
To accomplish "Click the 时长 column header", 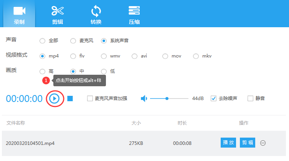I will pyautogui.click(x=182, y=123).
